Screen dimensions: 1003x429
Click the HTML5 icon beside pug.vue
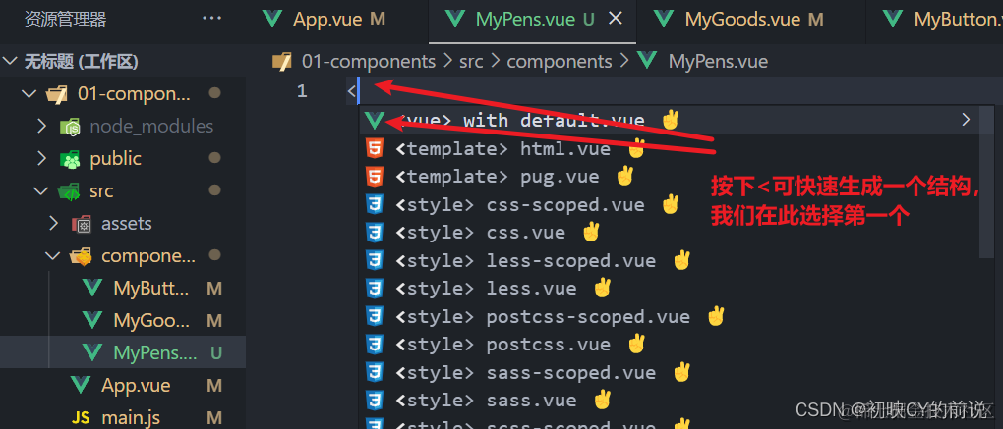click(375, 176)
